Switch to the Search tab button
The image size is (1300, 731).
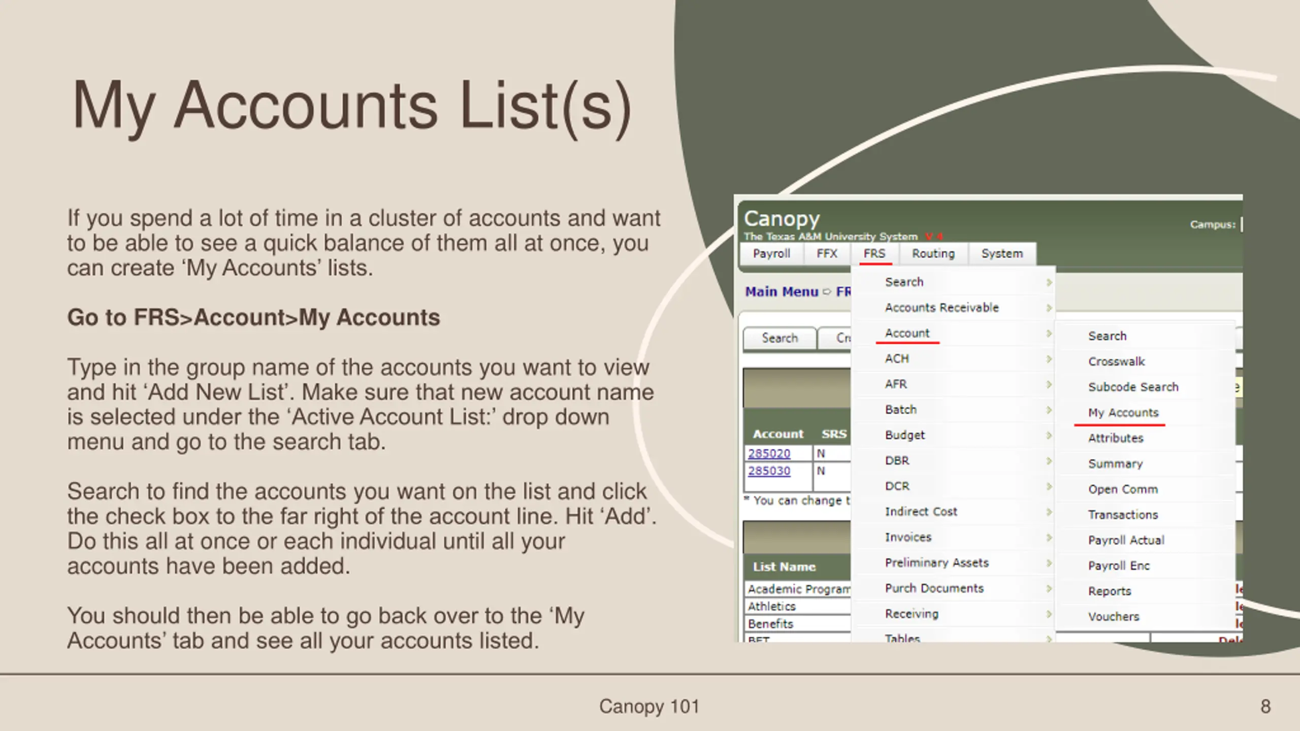coord(779,338)
